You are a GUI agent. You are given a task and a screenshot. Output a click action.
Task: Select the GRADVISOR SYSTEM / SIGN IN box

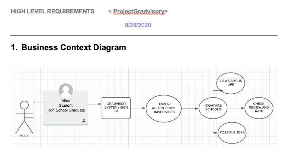pyautogui.click(x=116, y=108)
